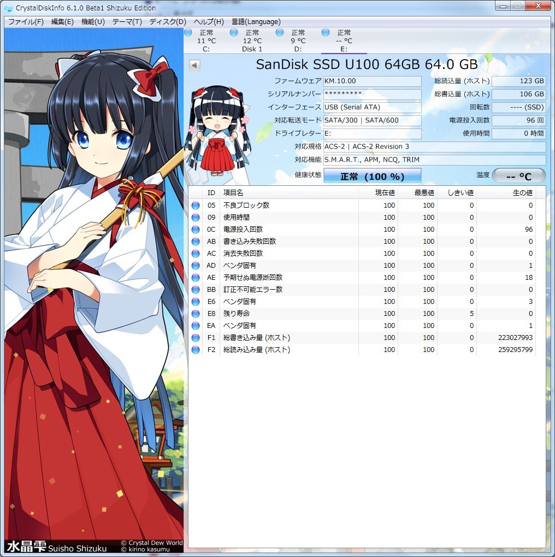Click status orb of 05 不良ブロック数 row

point(196,206)
